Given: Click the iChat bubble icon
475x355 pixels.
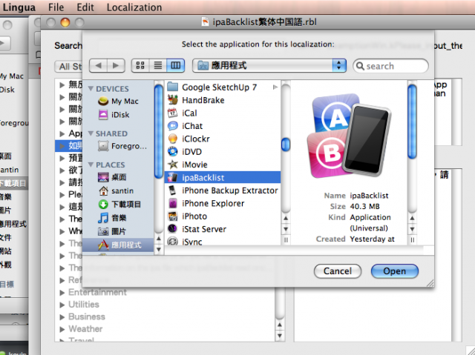Looking at the screenshot, I should point(173,126).
